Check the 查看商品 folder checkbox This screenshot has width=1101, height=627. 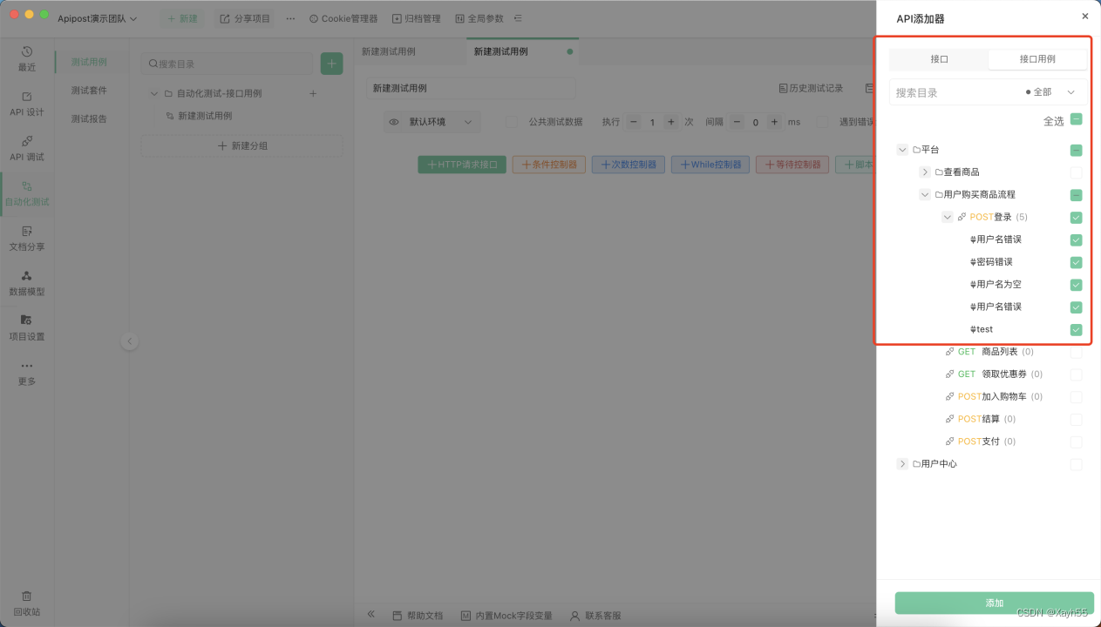tap(1077, 172)
